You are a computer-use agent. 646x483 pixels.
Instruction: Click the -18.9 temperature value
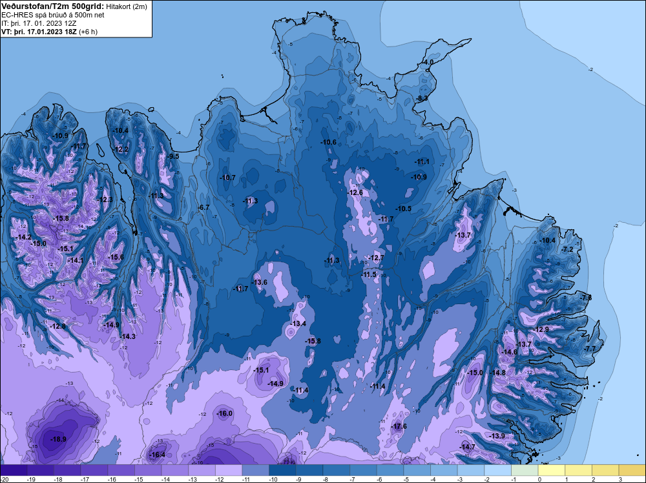[x=58, y=439]
